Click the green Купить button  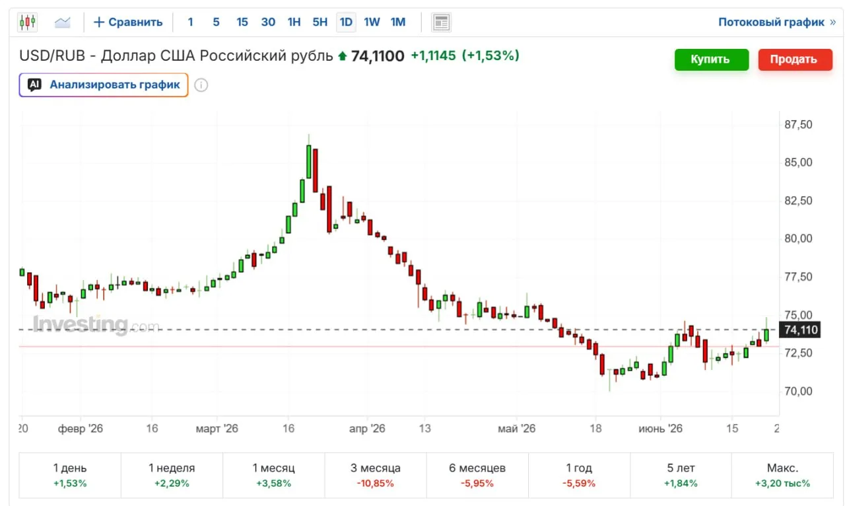(711, 59)
